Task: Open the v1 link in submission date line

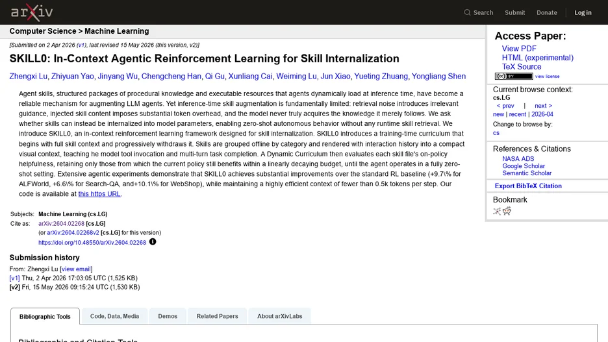Action: [81, 45]
